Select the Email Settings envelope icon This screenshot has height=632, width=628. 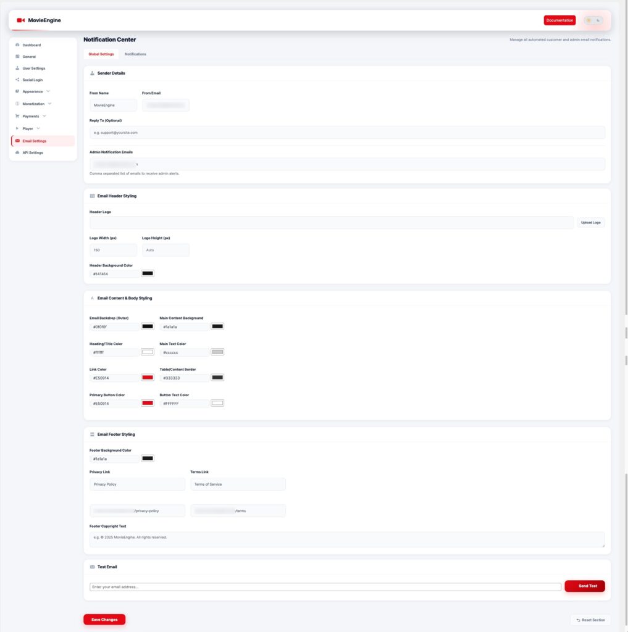click(x=17, y=141)
